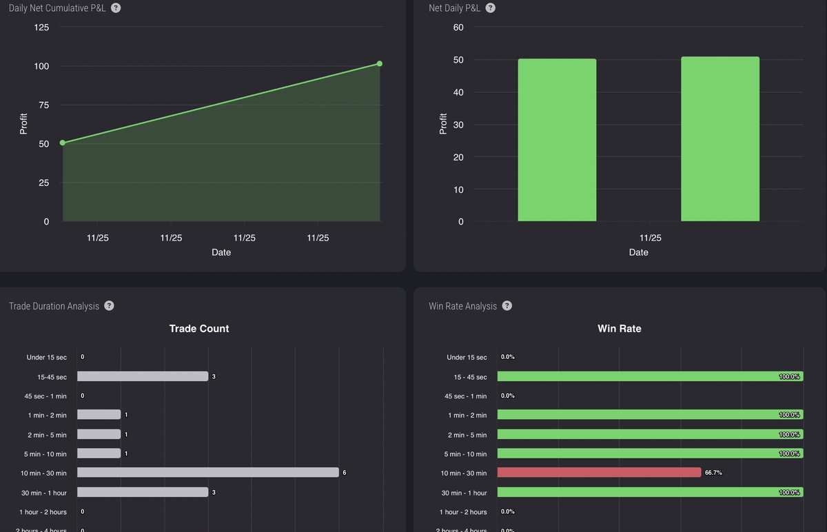Click the 125 axis value on cumulative chart
The height and width of the screenshot is (532, 827).
(x=41, y=28)
